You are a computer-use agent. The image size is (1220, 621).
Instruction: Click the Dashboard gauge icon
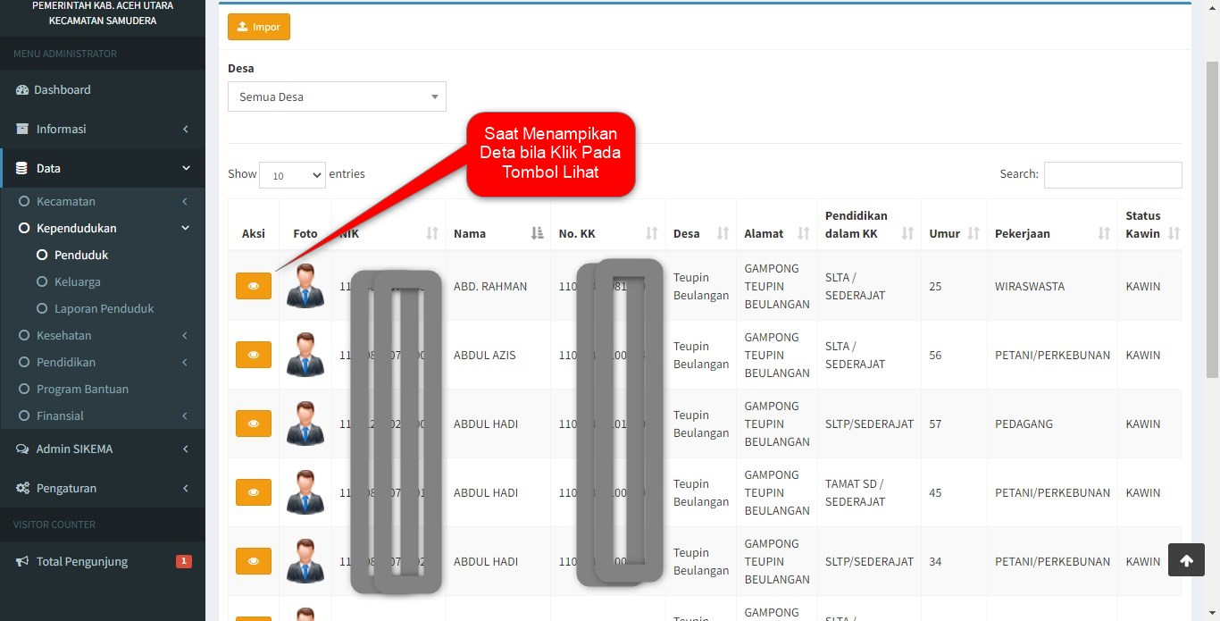pos(22,89)
